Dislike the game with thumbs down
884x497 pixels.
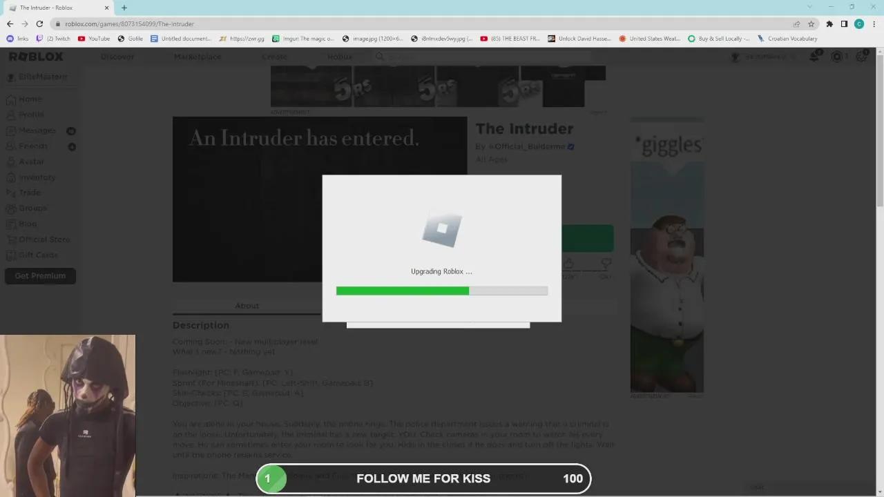[x=606, y=264]
